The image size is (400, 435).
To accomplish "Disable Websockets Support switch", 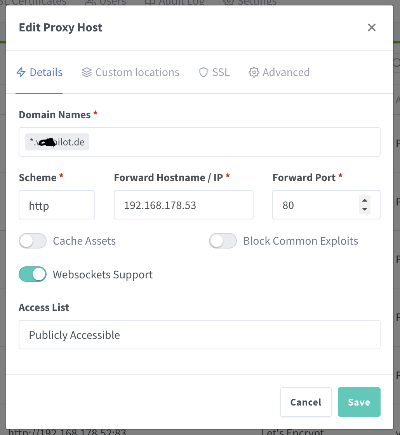I will (33, 274).
